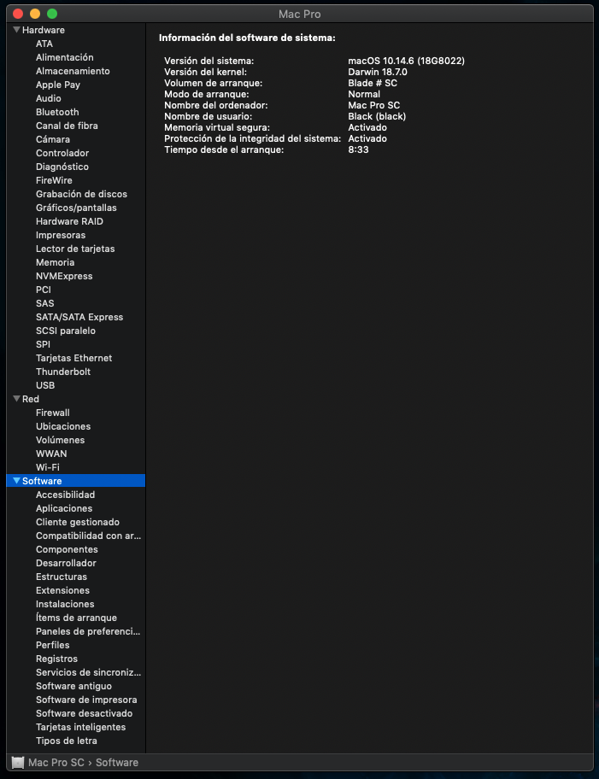Collapse the Software disclosure triangle
Screen dimensions: 599x779
coord(16,481)
